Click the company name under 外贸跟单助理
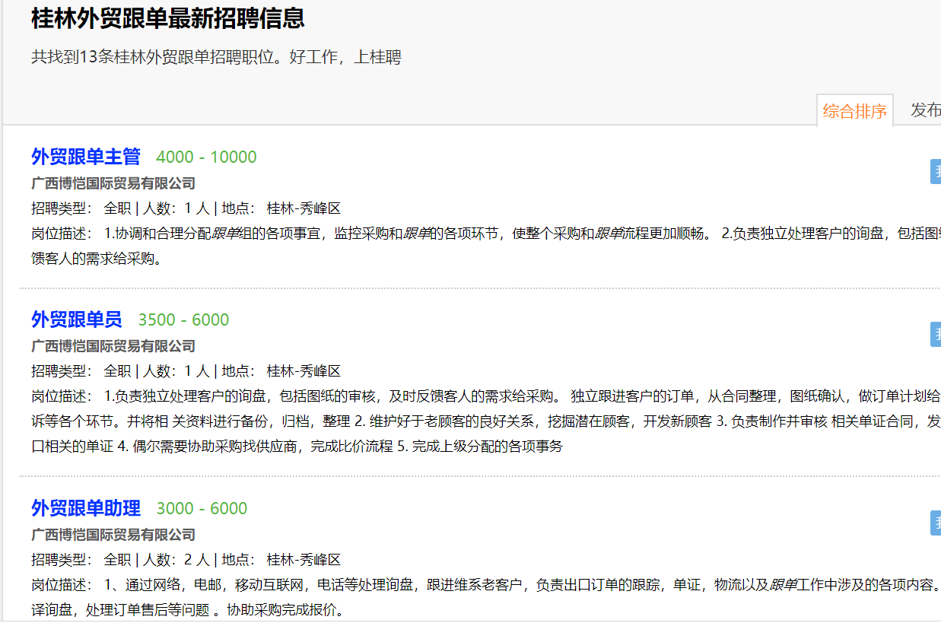Viewport: 941px width, 623px height. pos(113,535)
